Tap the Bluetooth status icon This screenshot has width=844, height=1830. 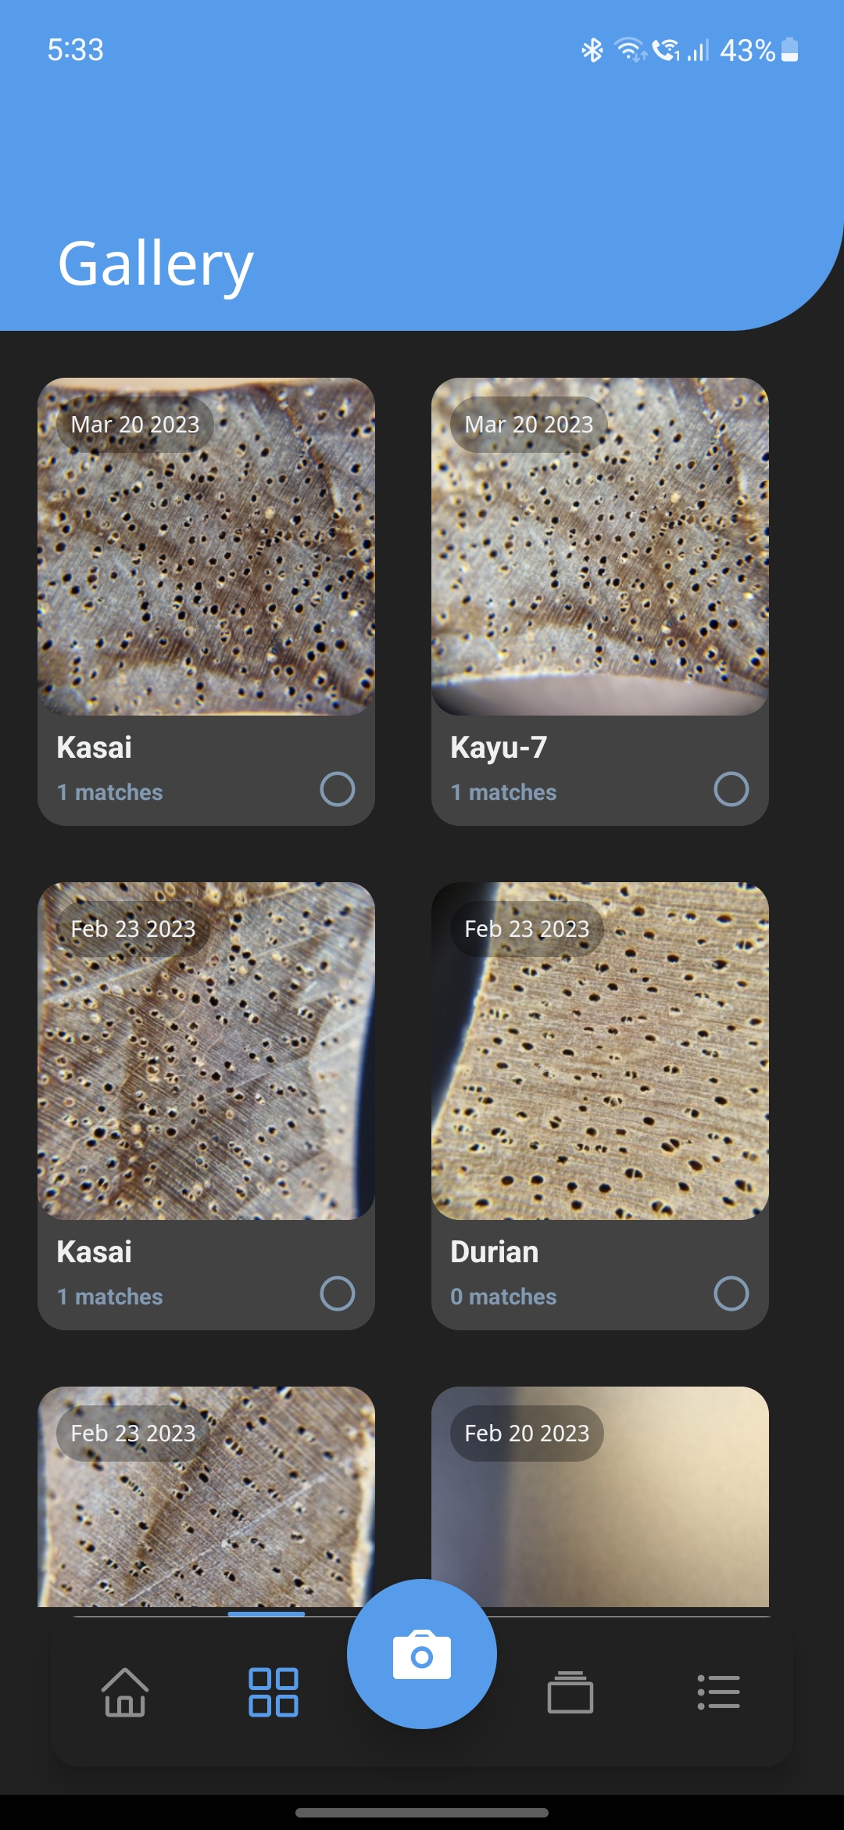tap(592, 50)
